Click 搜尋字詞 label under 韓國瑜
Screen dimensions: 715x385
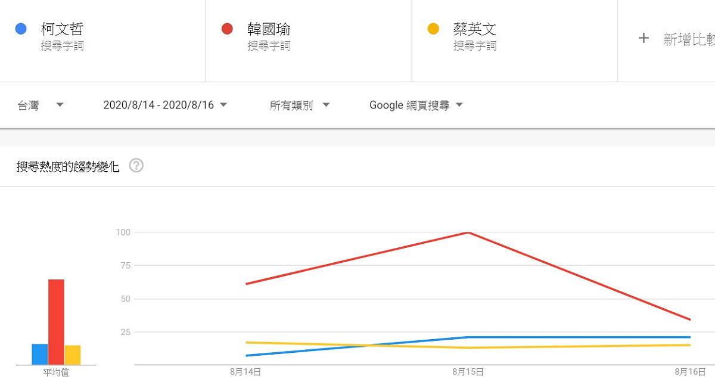[269, 46]
